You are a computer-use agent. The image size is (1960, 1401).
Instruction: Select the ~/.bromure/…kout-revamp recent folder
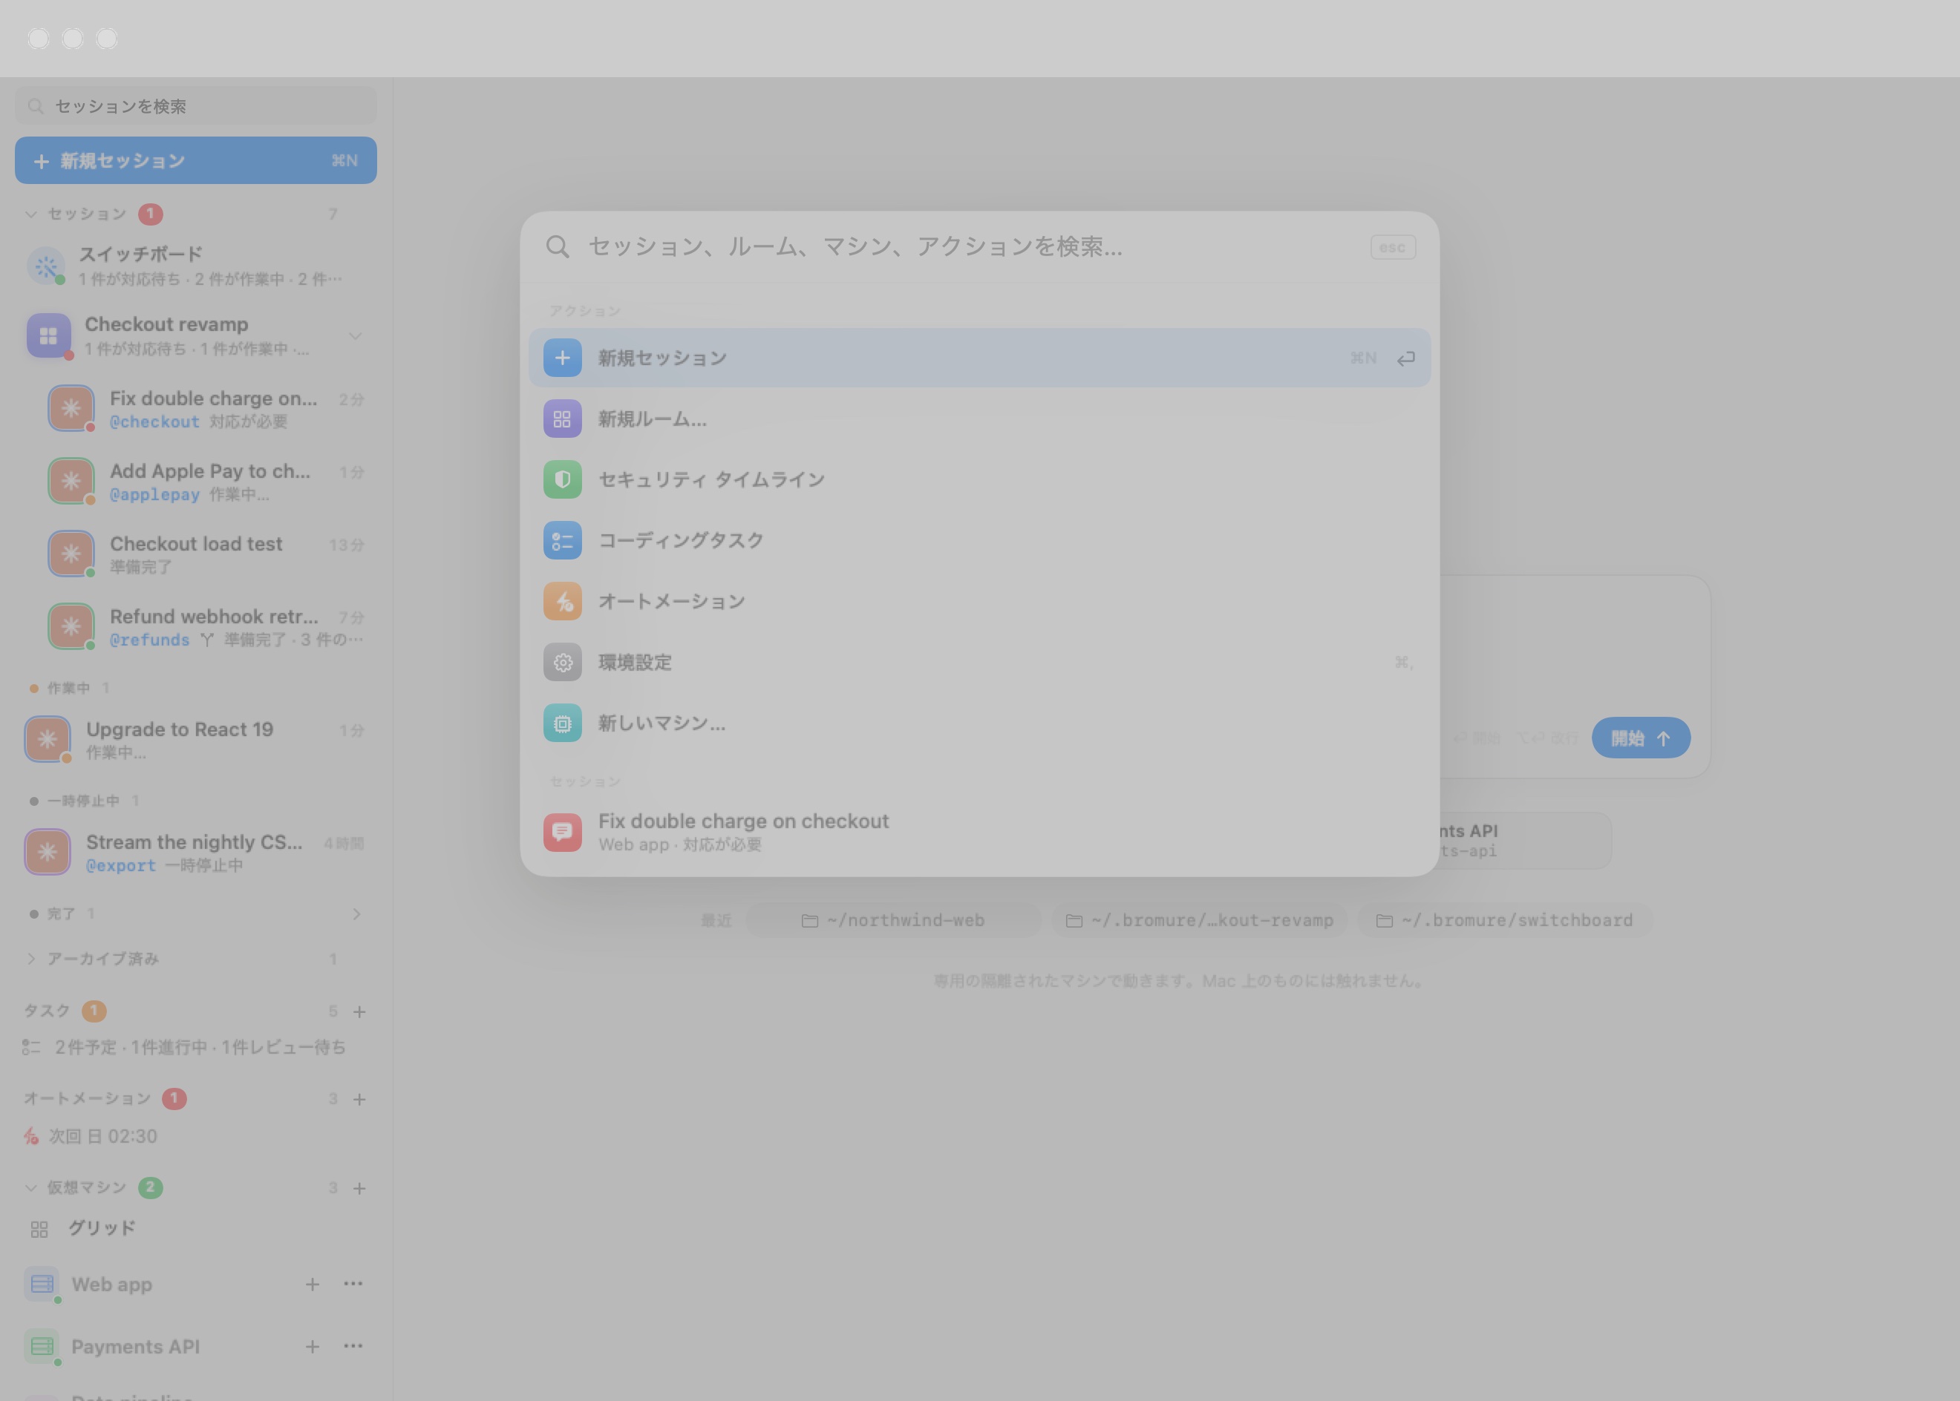coord(1200,920)
